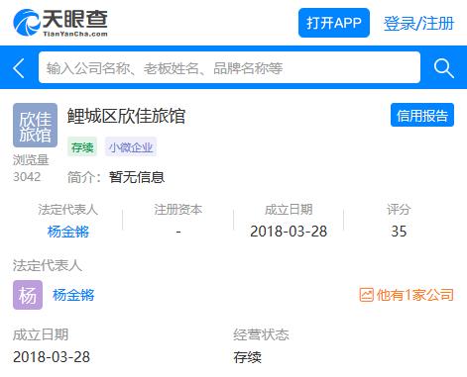Click the 简介: 暂无信息 text

click(116, 177)
